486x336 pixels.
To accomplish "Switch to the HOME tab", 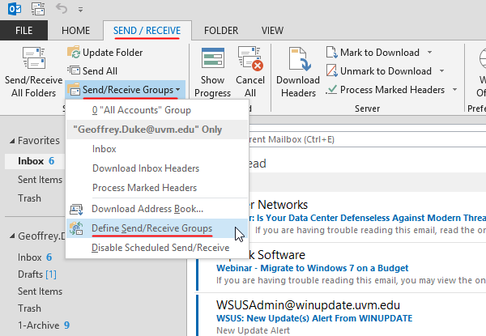I will pos(75,30).
